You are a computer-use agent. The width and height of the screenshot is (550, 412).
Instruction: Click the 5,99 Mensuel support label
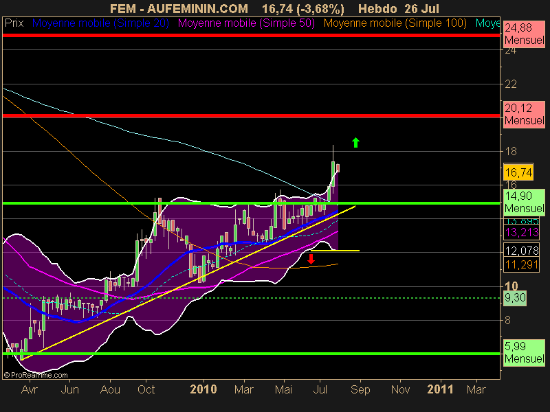pos(524,352)
